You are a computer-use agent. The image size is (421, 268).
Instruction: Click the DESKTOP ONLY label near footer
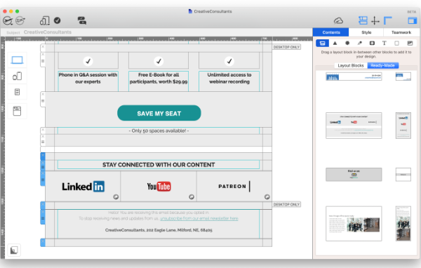coord(286,204)
